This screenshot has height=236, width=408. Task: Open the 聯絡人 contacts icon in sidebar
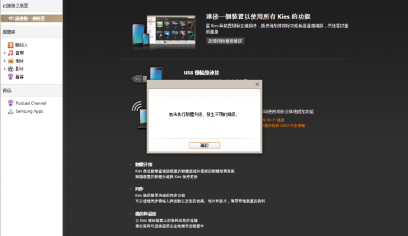click(10, 45)
